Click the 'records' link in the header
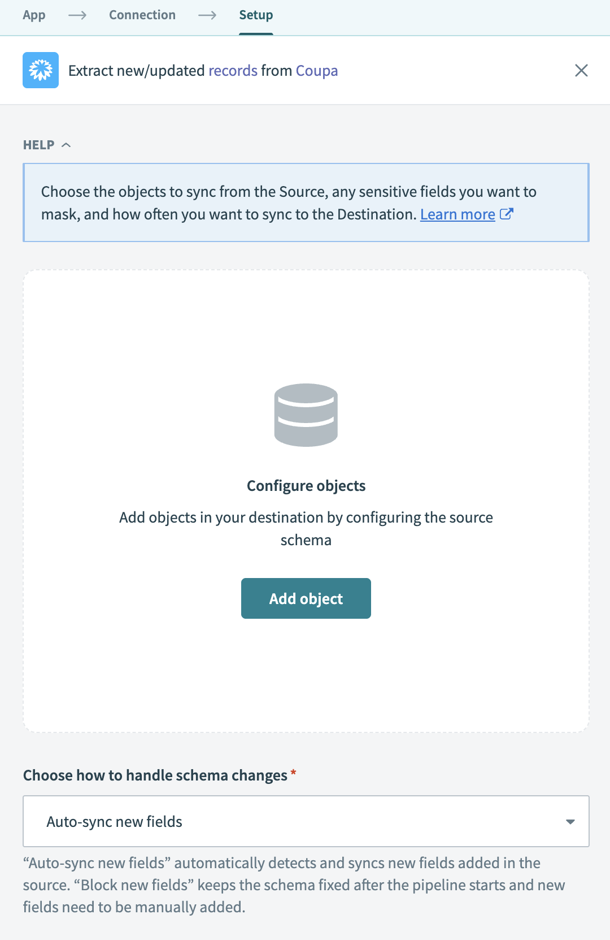 click(x=233, y=71)
